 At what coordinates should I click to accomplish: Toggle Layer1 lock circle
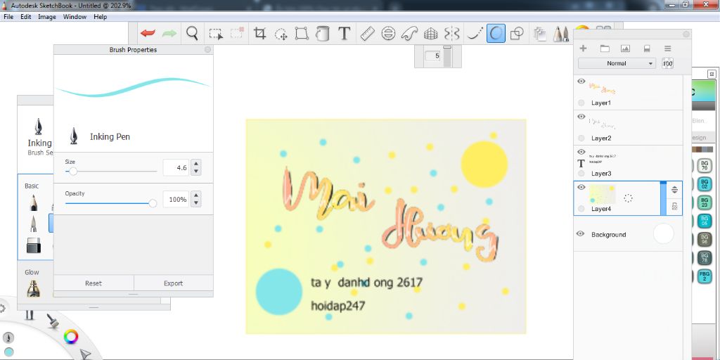pyautogui.click(x=581, y=103)
